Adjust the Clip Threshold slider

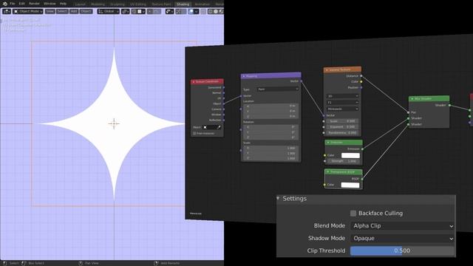coord(402,250)
